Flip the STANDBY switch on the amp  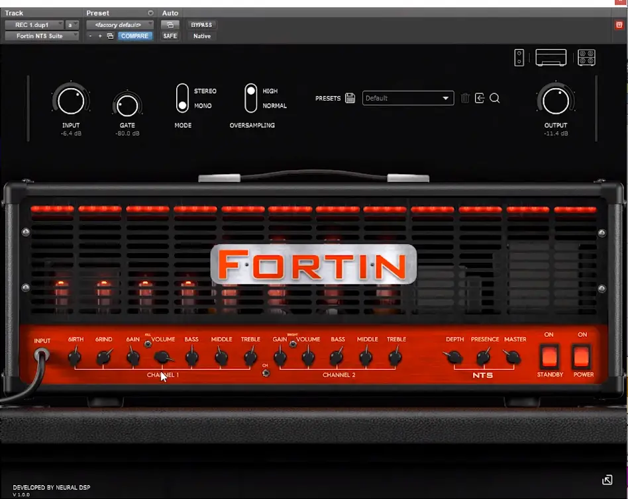click(x=550, y=356)
